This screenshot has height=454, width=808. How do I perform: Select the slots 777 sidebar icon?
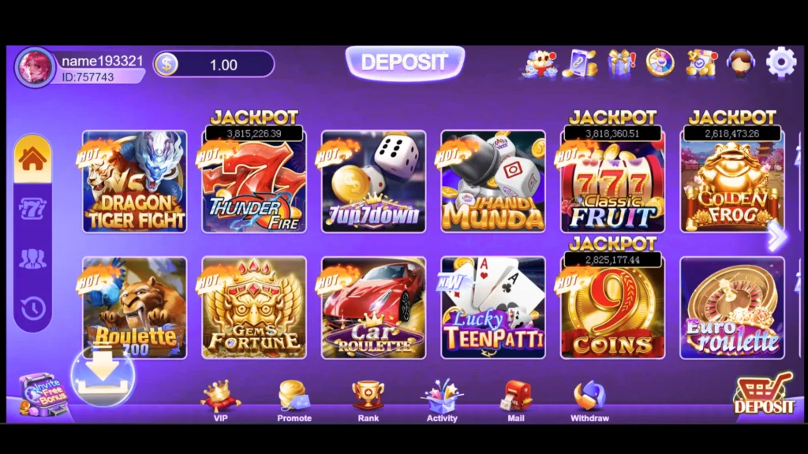[x=32, y=209]
